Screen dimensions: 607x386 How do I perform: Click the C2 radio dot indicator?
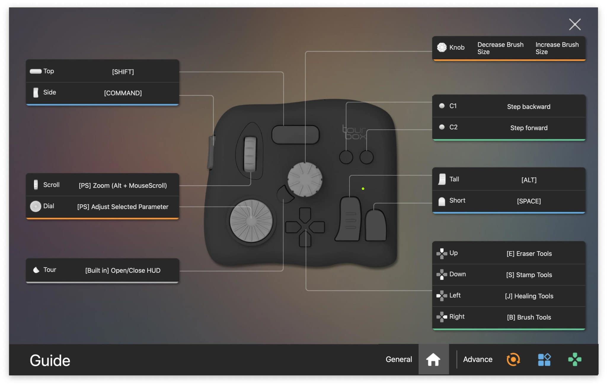(442, 127)
